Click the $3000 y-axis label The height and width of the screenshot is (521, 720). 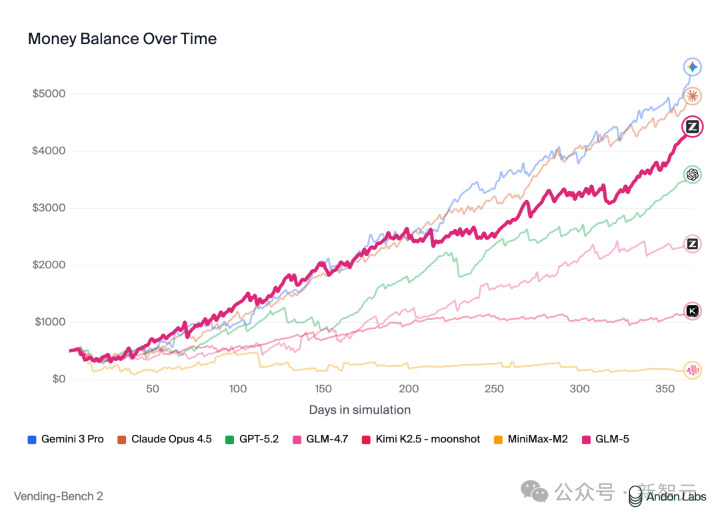(49, 207)
